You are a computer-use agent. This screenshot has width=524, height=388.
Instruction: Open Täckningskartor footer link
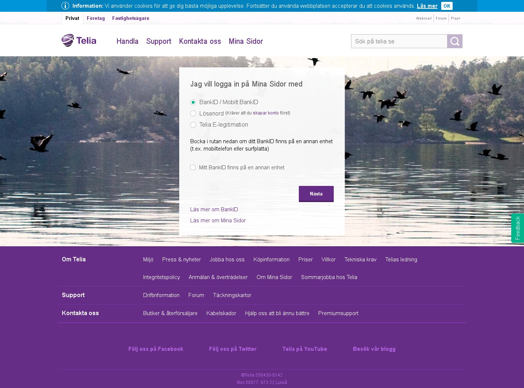232,295
